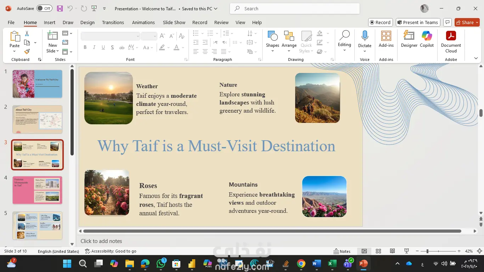The width and height of the screenshot is (484, 272).
Task: Toggle Normal view button in status bar
Action: (364, 251)
